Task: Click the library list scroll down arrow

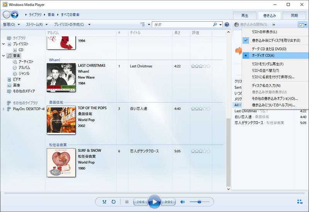Action: (228, 189)
